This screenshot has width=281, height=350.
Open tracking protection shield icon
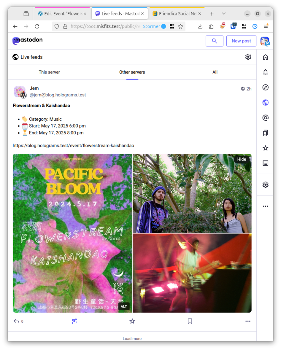point(57,26)
